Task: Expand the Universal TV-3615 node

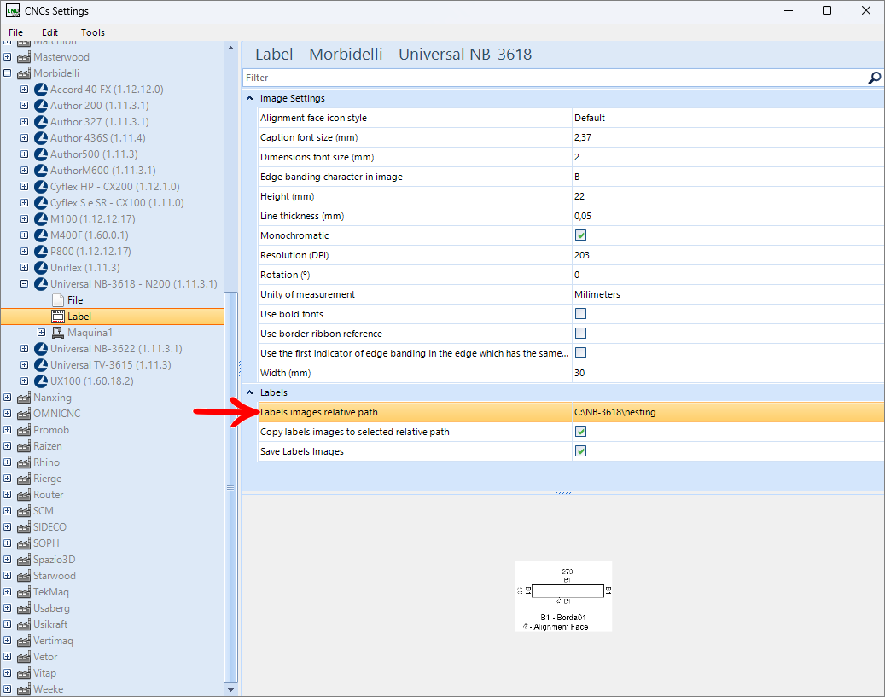Action: point(24,365)
